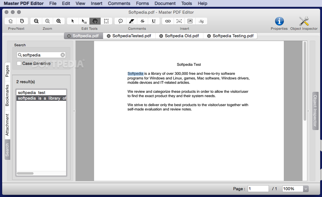Click the highlighted word Softpedia in document
This screenshot has width=322, height=197.
(x=135, y=74)
